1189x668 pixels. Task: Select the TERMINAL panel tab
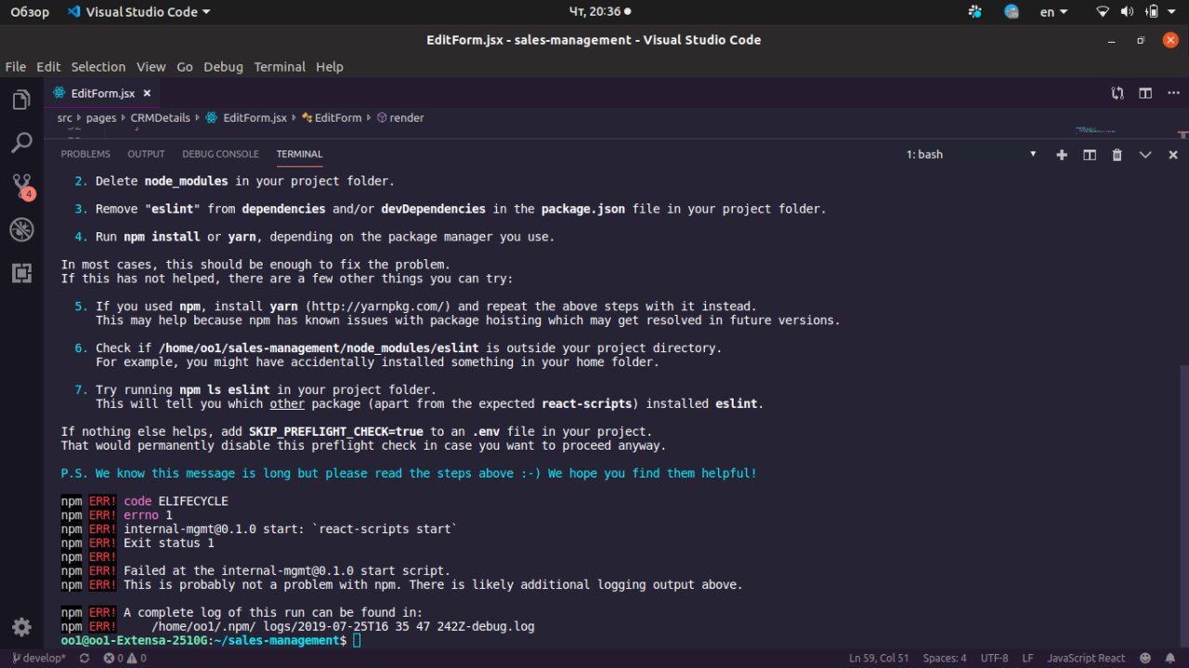point(299,154)
